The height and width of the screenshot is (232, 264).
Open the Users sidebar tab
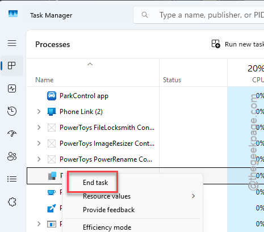tap(12, 157)
